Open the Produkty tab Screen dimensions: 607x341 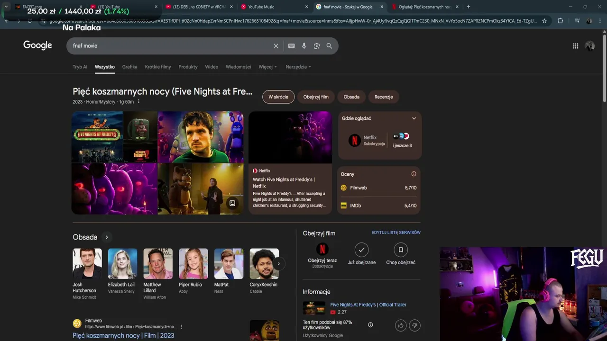(188, 67)
